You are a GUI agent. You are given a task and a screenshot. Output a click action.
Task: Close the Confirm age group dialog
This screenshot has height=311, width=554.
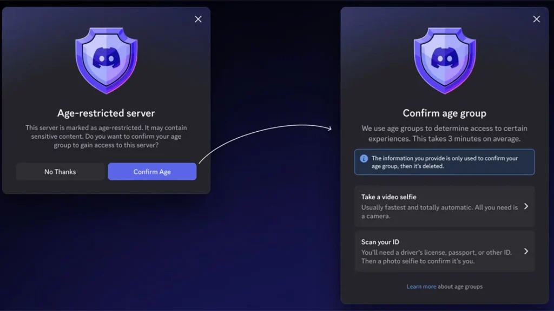tap(536, 19)
